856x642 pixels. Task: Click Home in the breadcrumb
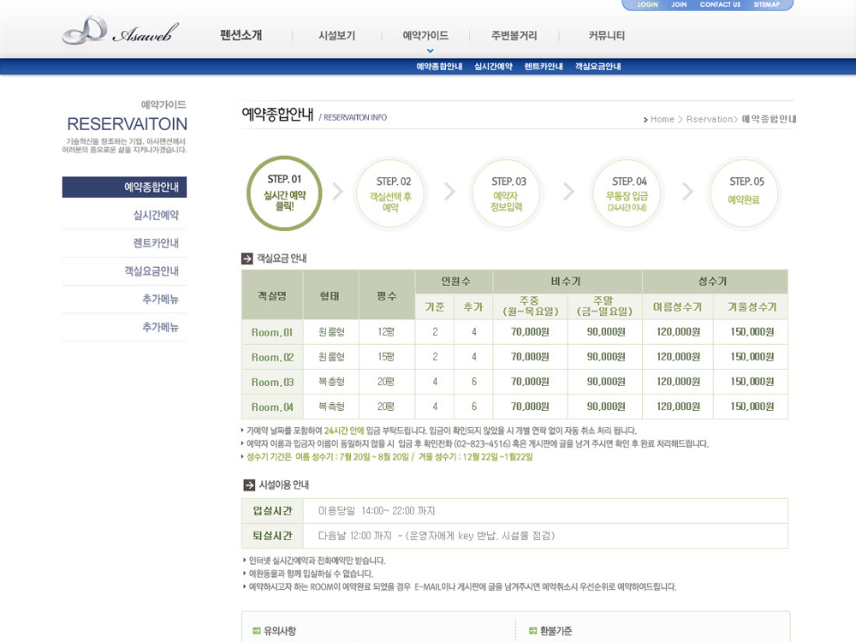click(x=662, y=119)
